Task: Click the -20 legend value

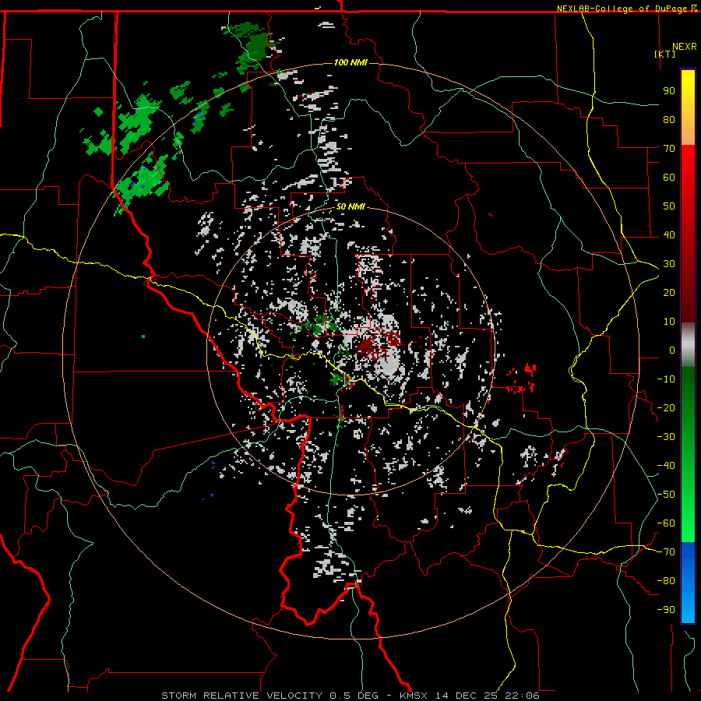Action: coord(666,407)
